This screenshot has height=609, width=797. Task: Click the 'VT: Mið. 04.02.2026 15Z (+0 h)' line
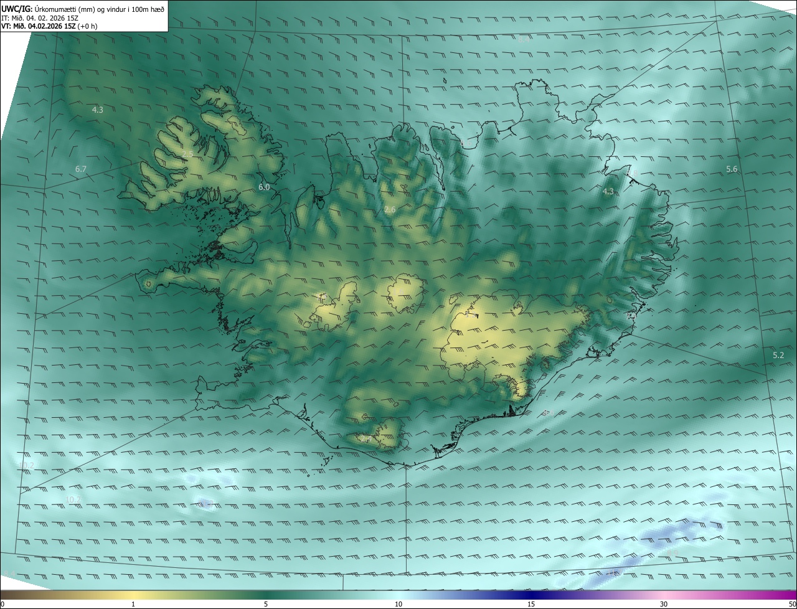(x=49, y=26)
